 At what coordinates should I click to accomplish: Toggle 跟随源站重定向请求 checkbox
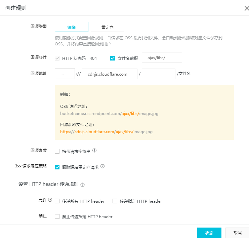(57, 167)
